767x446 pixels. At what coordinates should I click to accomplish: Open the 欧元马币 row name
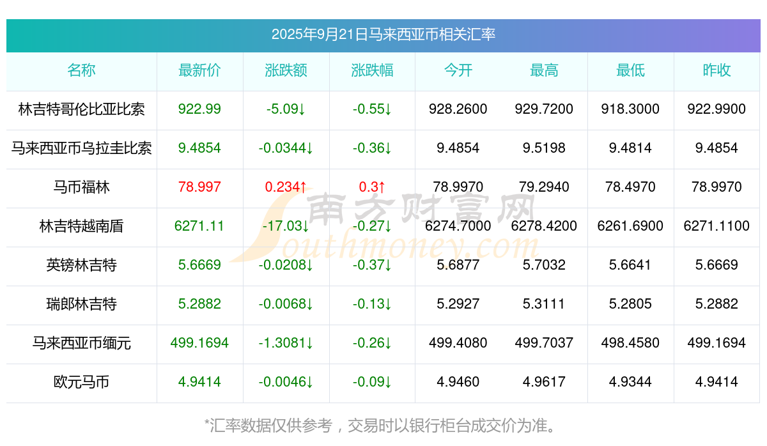coord(81,382)
